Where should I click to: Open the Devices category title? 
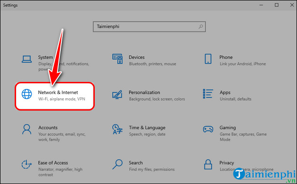(x=137, y=57)
